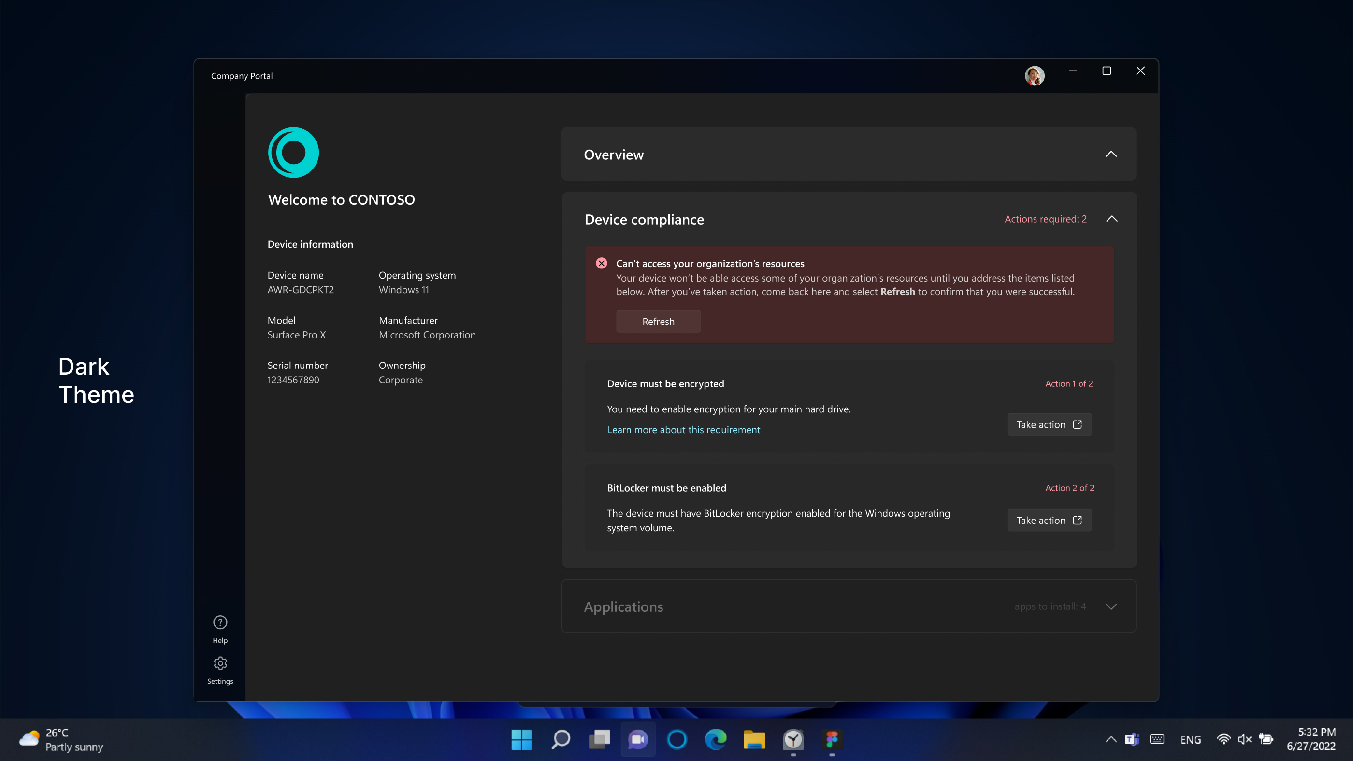The image size is (1353, 761).
Task: Open File Explorer from taskbar
Action: coord(754,739)
